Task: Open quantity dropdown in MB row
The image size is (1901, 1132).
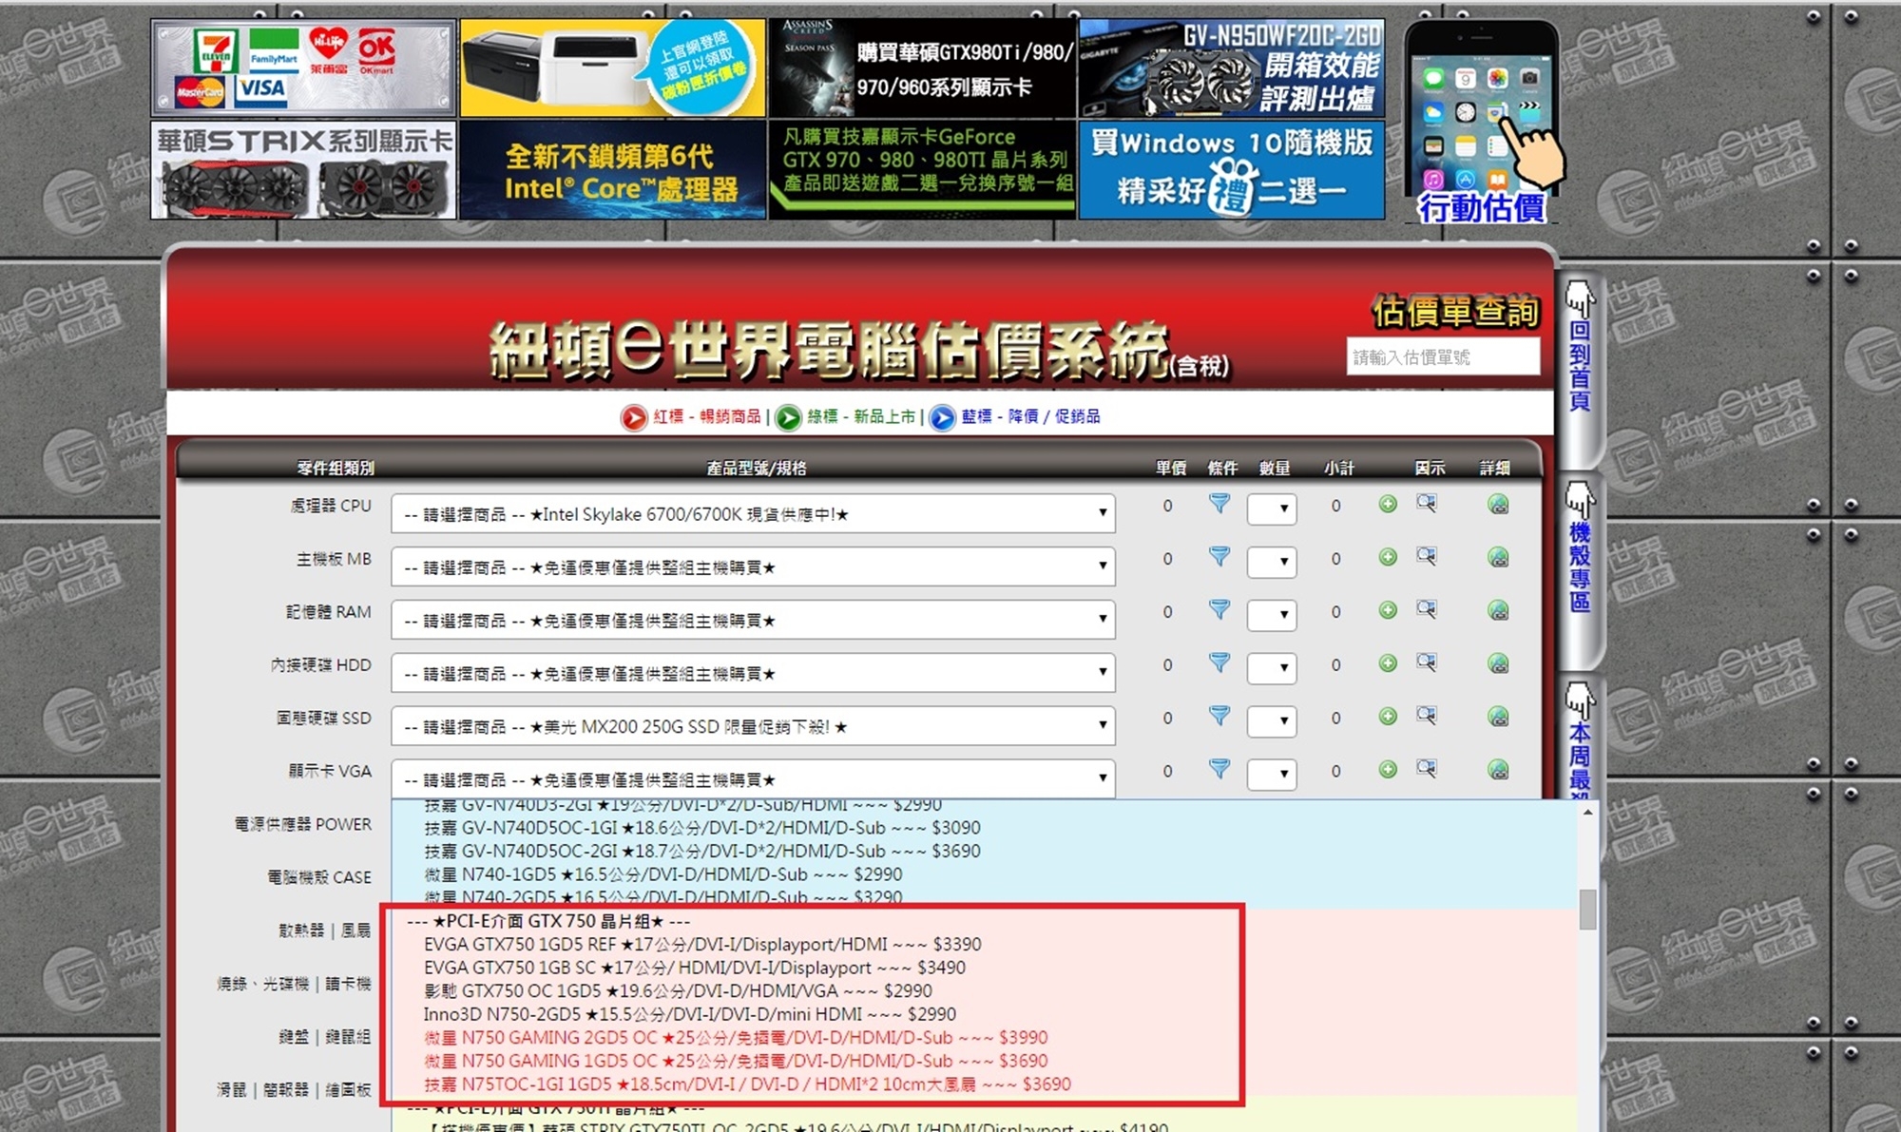Action: click(x=1272, y=562)
